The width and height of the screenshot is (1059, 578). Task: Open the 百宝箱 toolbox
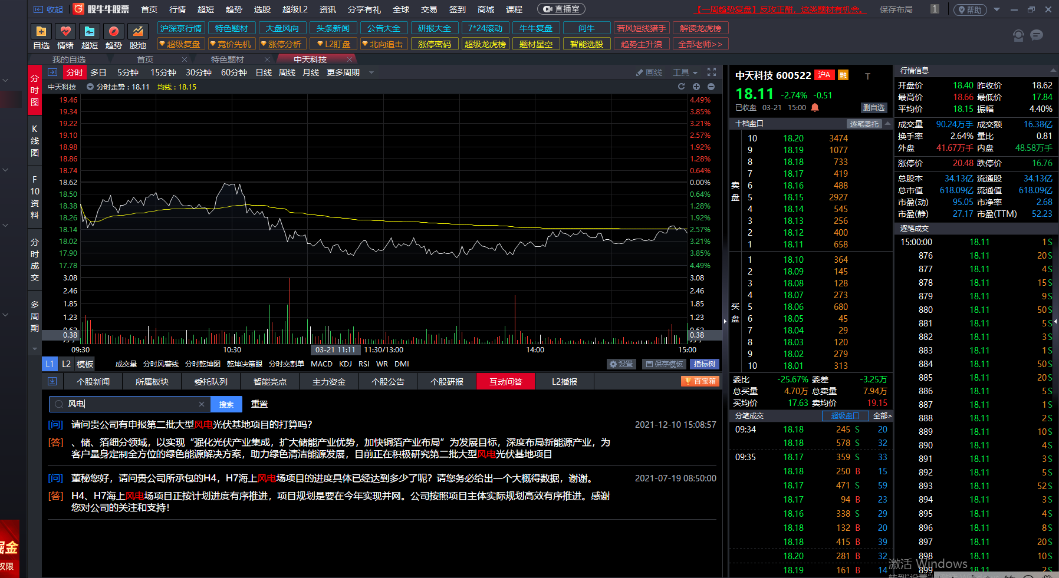700,381
